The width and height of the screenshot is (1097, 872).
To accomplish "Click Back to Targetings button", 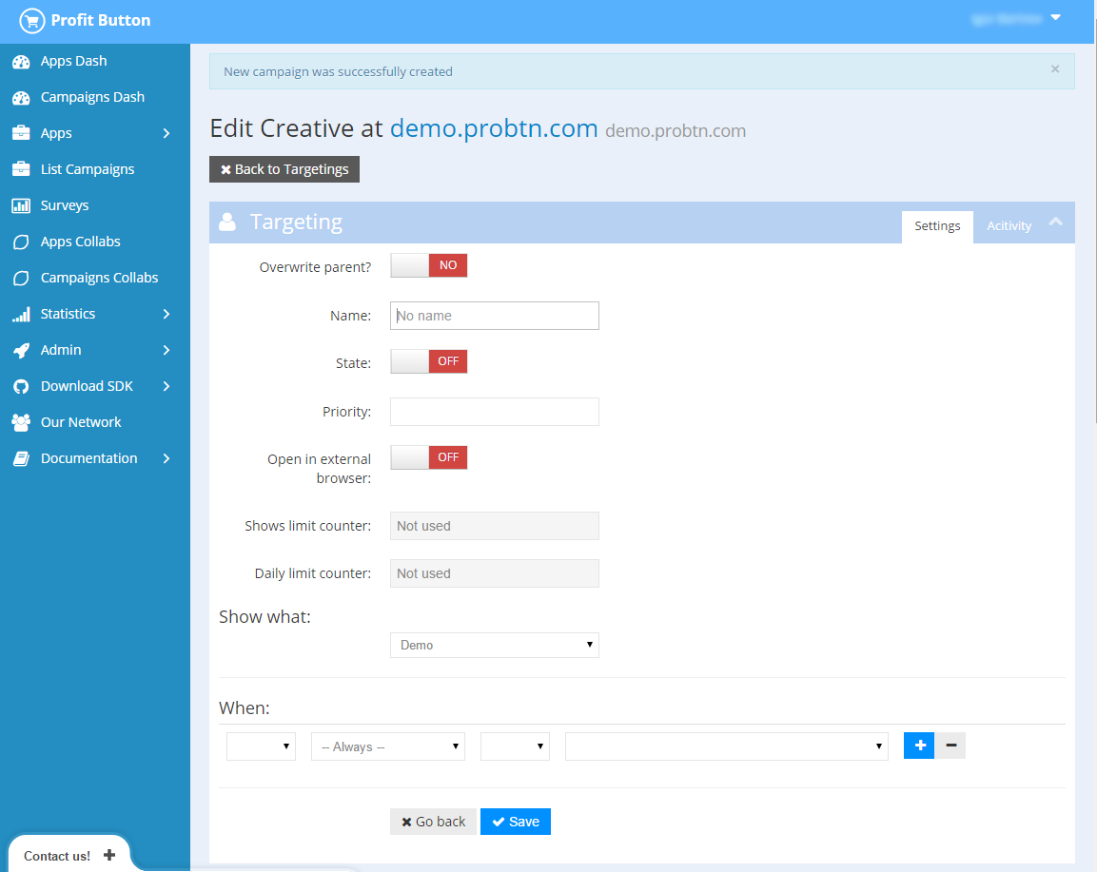I will click(284, 169).
